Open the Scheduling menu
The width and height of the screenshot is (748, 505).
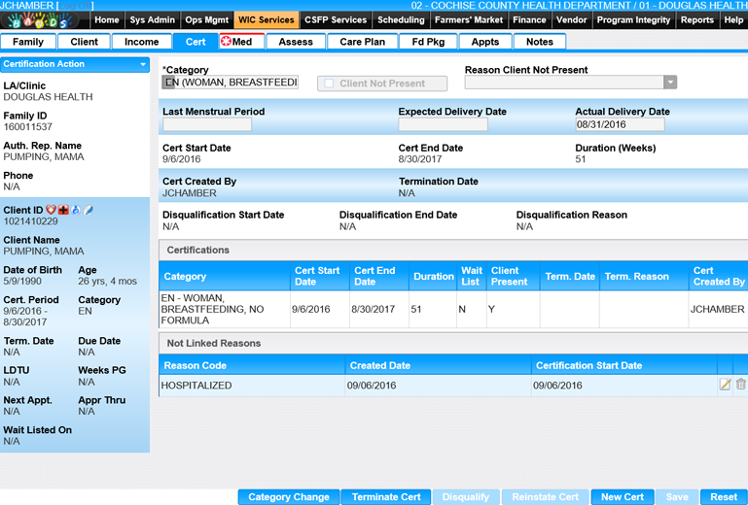pyautogui.click(x=401, y=19)
